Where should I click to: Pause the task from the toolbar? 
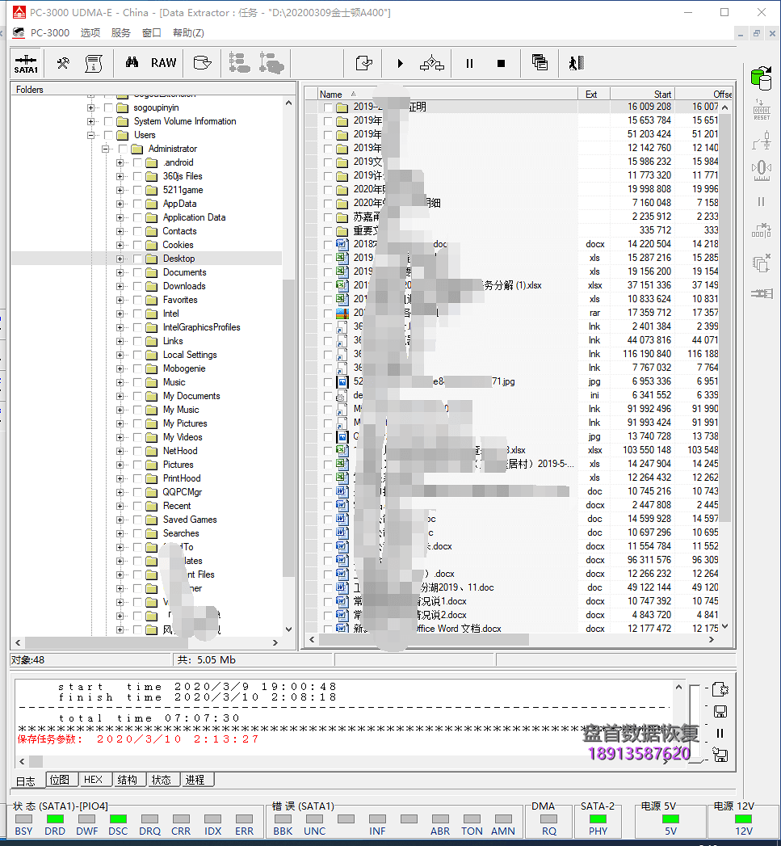[x=470, y=64]
